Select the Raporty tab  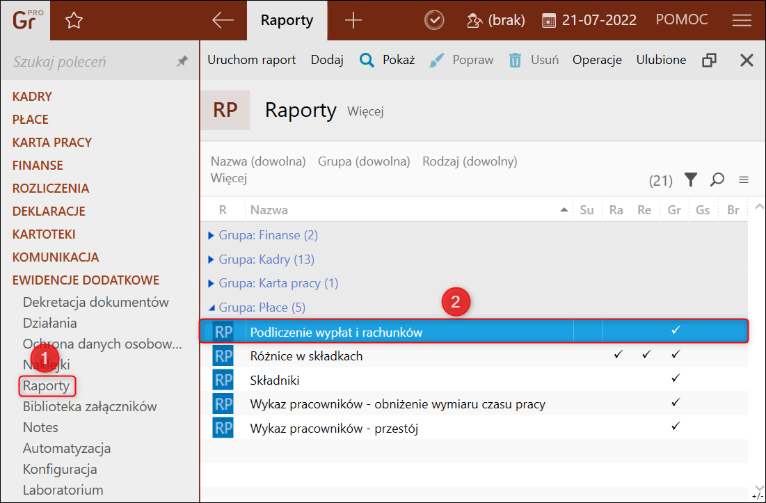tap(287, 20)
